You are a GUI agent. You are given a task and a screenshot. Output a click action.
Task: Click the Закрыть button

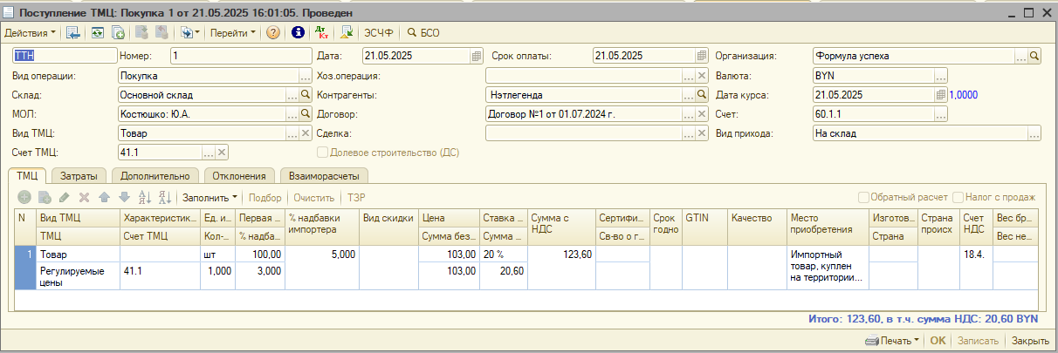(1030, 341)
